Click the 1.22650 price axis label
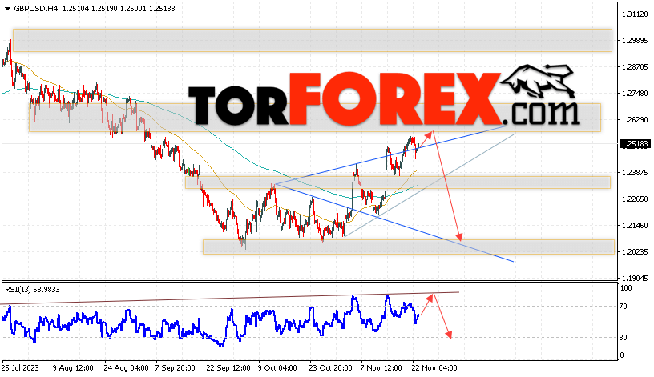Viewport: 654px width, 377px height. [635, 199]
